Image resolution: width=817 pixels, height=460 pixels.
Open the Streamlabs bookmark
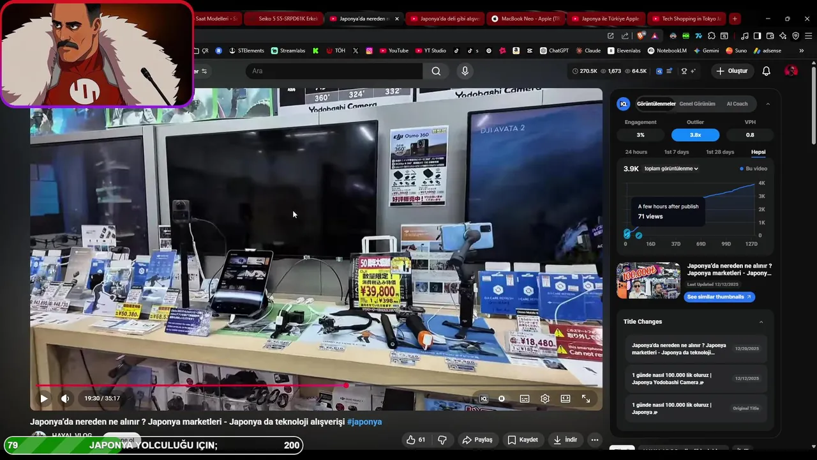pos(288,50)
